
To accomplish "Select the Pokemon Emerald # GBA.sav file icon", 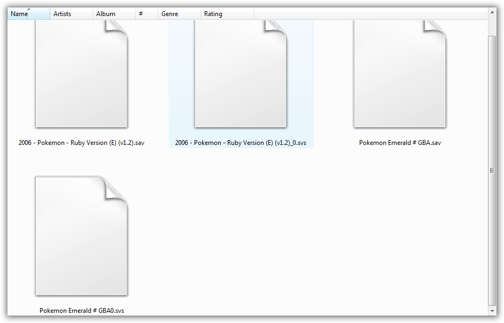I will [x=400, y=74].
